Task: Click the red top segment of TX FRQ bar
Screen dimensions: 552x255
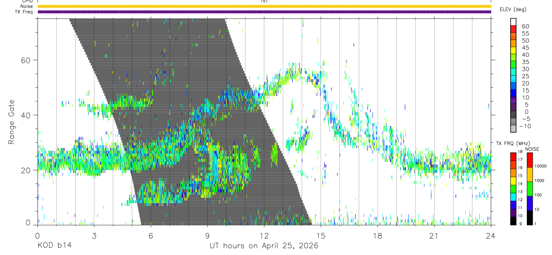Action: point(513,157)
